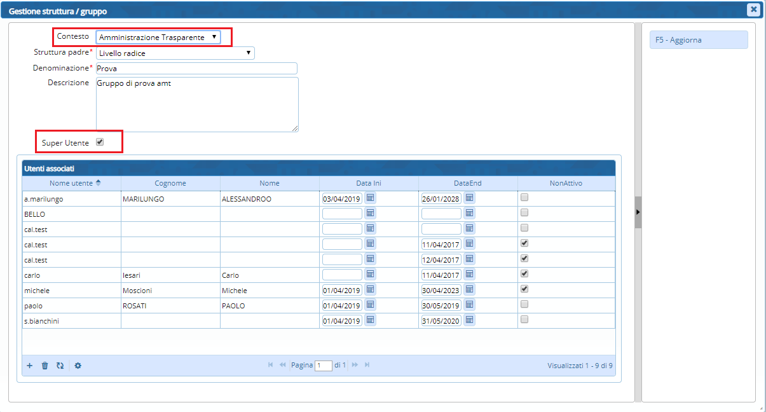
Task: Open grid settings gear icon
Action: click(78, 366)
